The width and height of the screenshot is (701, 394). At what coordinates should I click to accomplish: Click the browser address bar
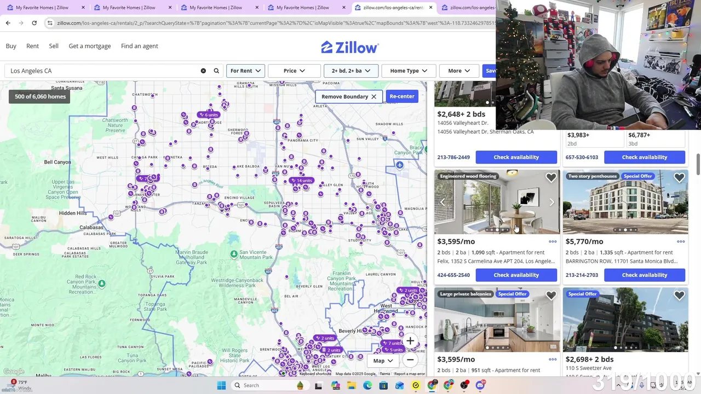(x=274, y=23)
